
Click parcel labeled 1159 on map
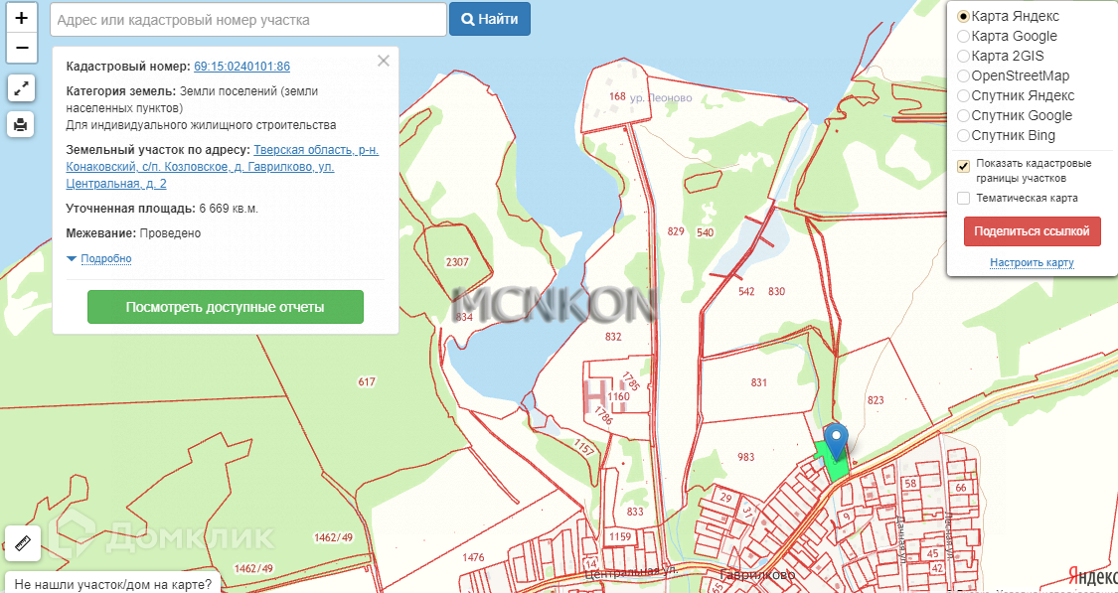[620, 536]
